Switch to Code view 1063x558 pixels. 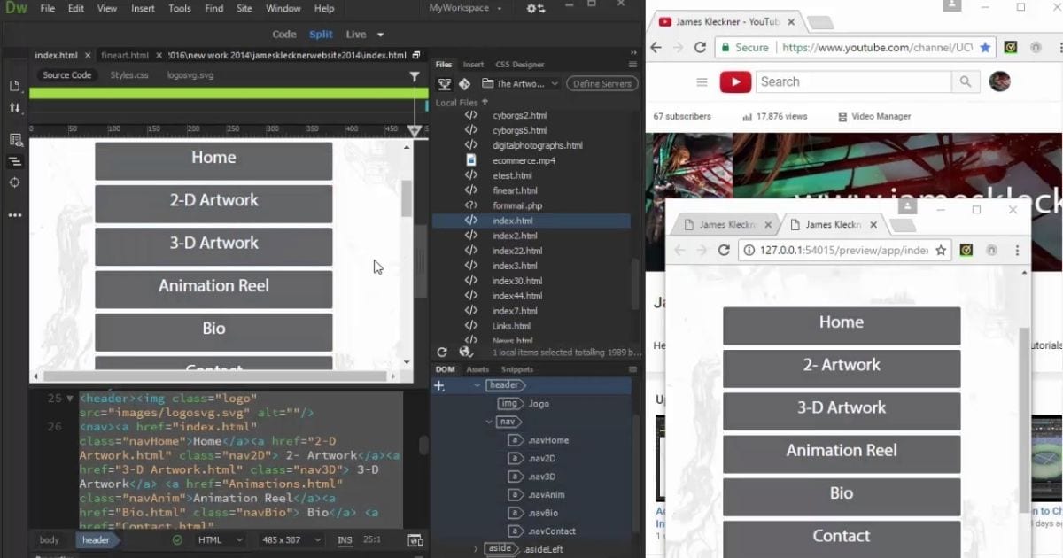pyautogui.click(x=284, y=35)
